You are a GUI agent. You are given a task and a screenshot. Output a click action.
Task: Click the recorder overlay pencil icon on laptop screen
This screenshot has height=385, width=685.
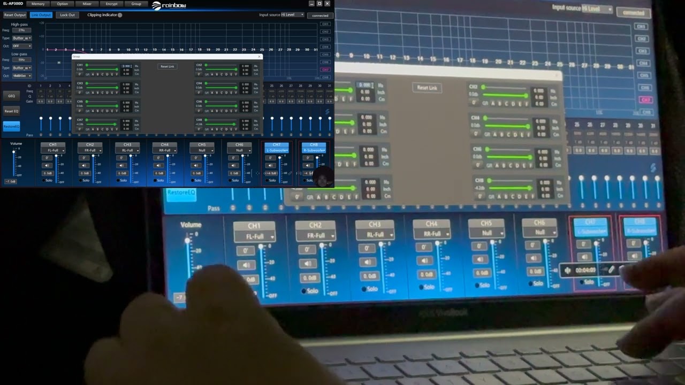click(611, 269)
